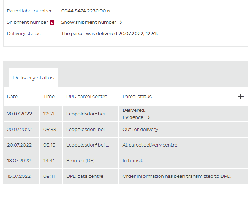
Task: Expand table with the plus icon
Action: coord(241,97)
